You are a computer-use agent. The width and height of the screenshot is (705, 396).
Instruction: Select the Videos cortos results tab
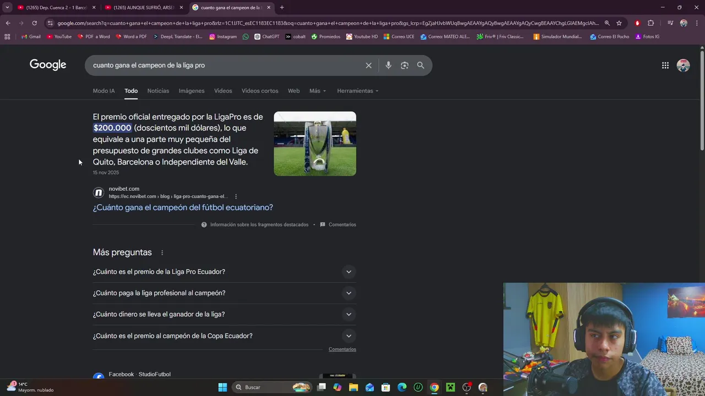[x=260, y=91]
